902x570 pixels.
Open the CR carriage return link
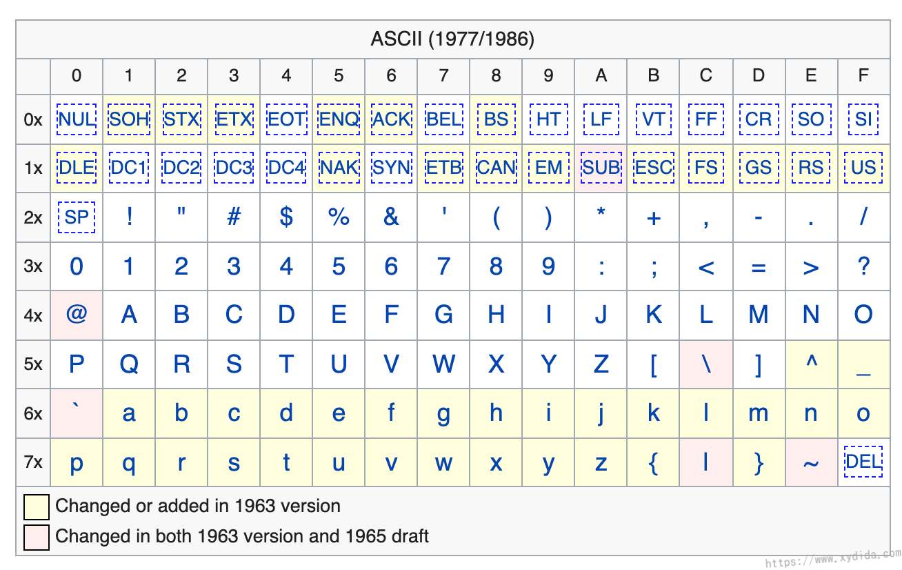[758, 119]
